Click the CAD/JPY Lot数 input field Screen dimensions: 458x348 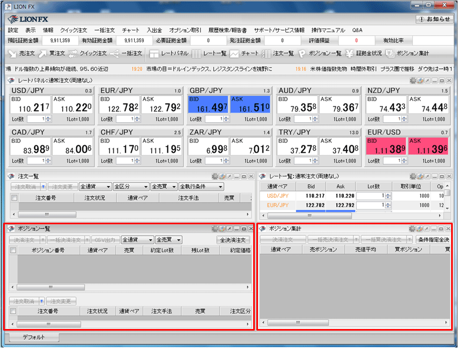36,161
